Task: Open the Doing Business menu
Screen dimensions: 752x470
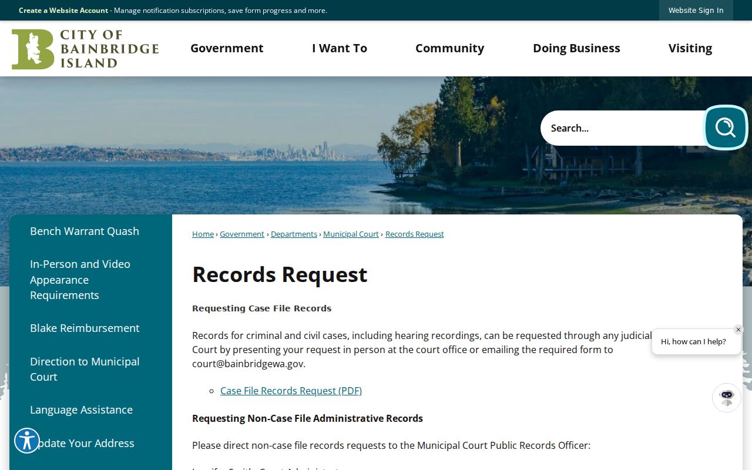Action: coord(576,48)
